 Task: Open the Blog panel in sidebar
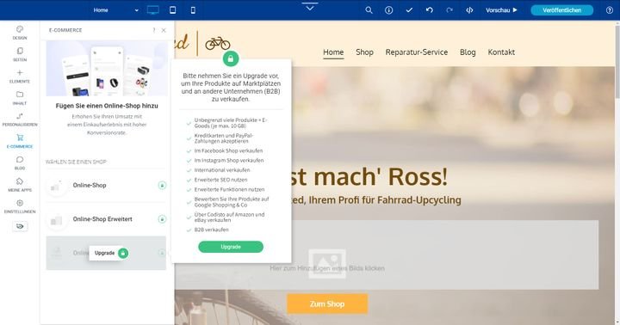click(x=20, y=162)
